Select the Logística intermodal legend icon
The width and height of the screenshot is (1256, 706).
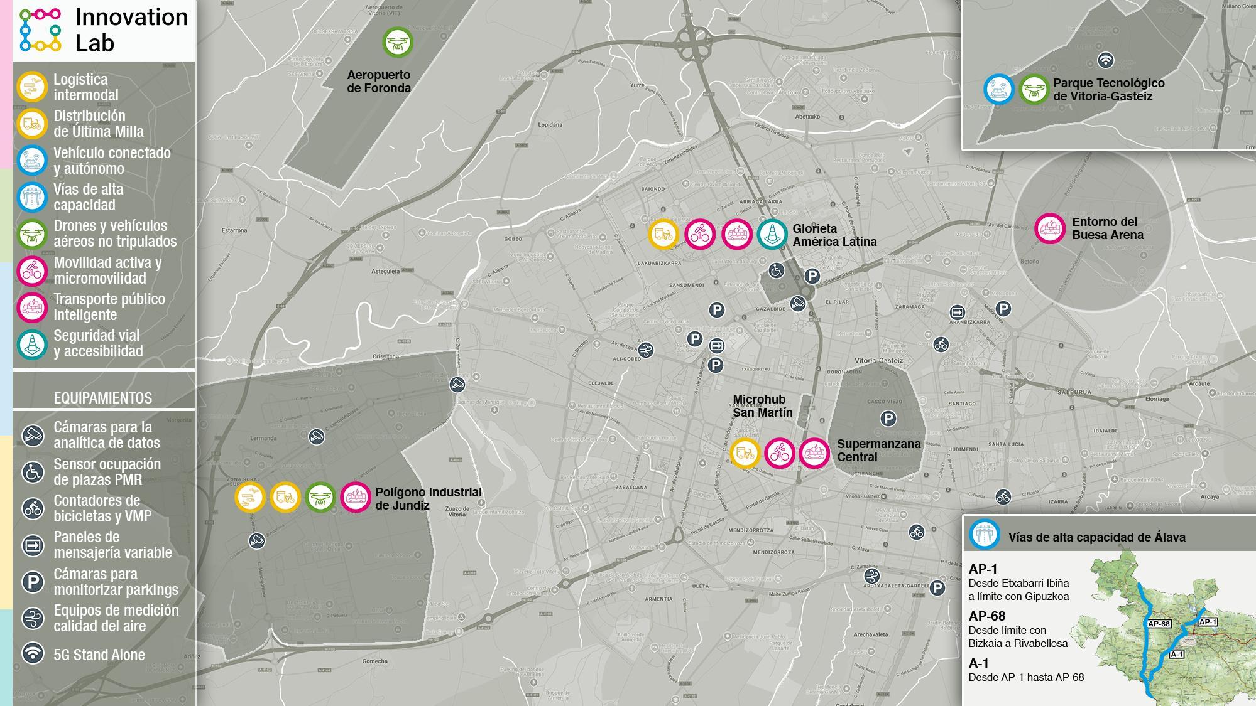coord(32,87)
